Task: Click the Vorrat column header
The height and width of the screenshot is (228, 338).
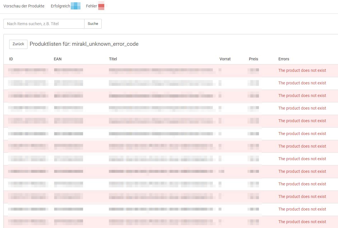Action: (225, 59)
